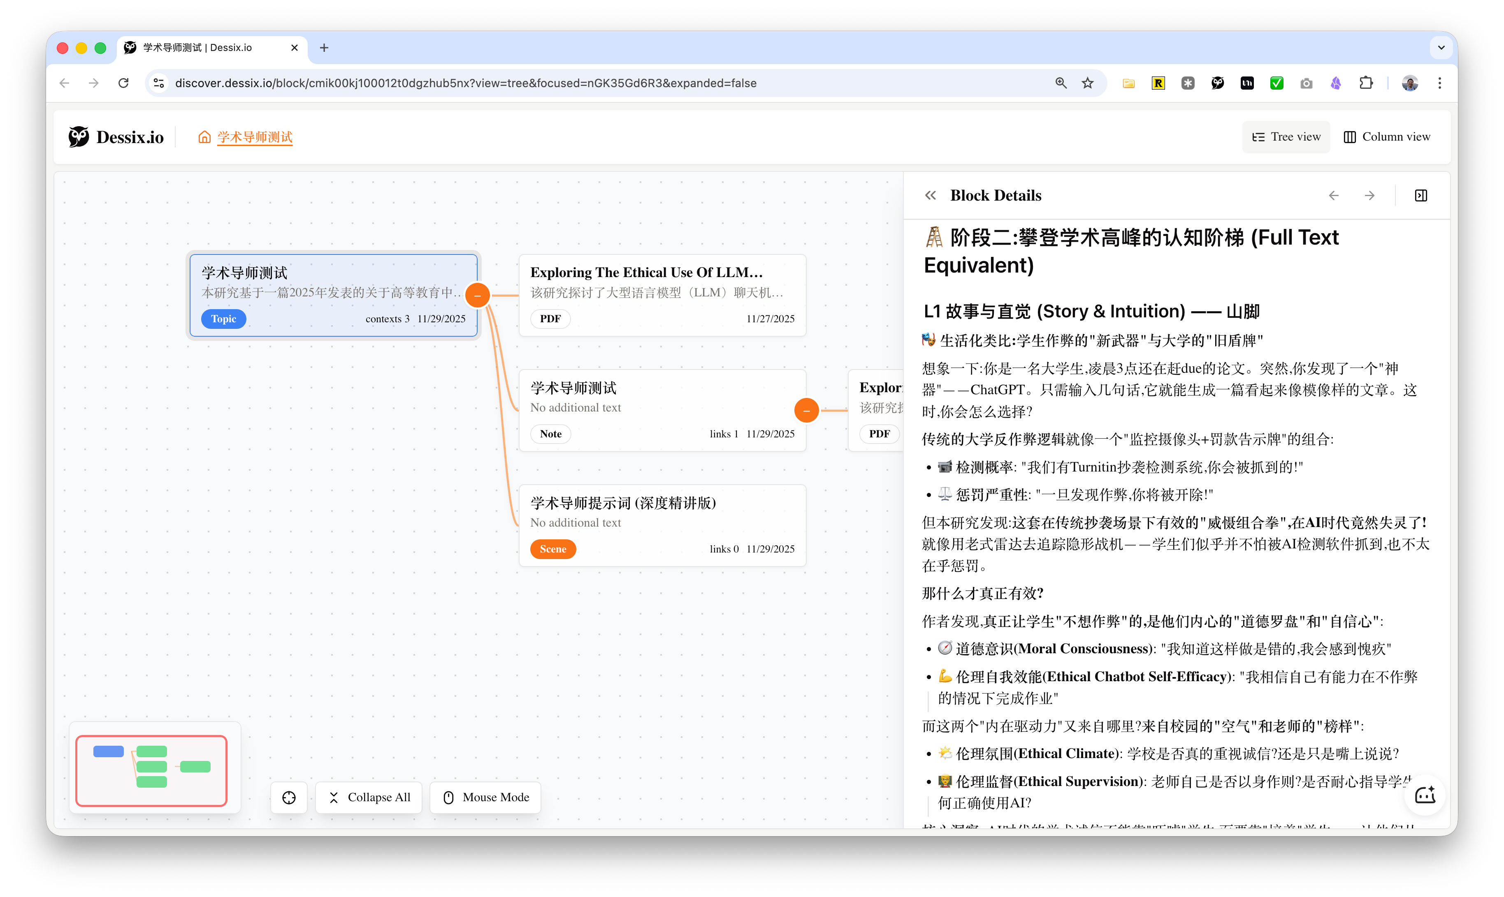Toggle the side panel layout icon
1504x897 pixels.
[1421, 195]
